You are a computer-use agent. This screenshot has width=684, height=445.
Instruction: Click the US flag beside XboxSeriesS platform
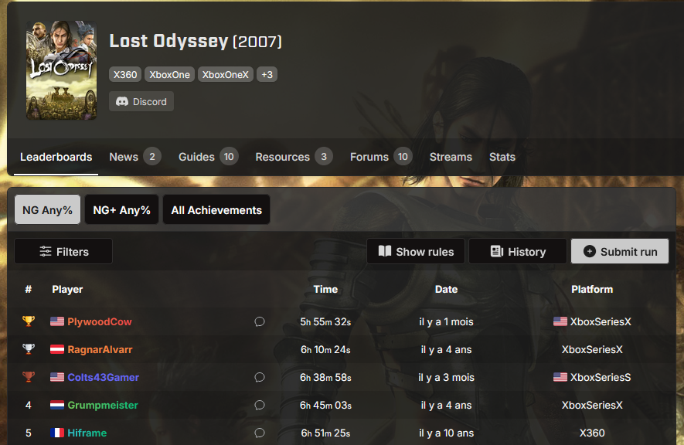(560, 378)
